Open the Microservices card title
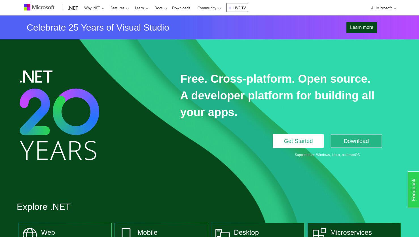Screen dimensions: 419x237 pos(351,232)
